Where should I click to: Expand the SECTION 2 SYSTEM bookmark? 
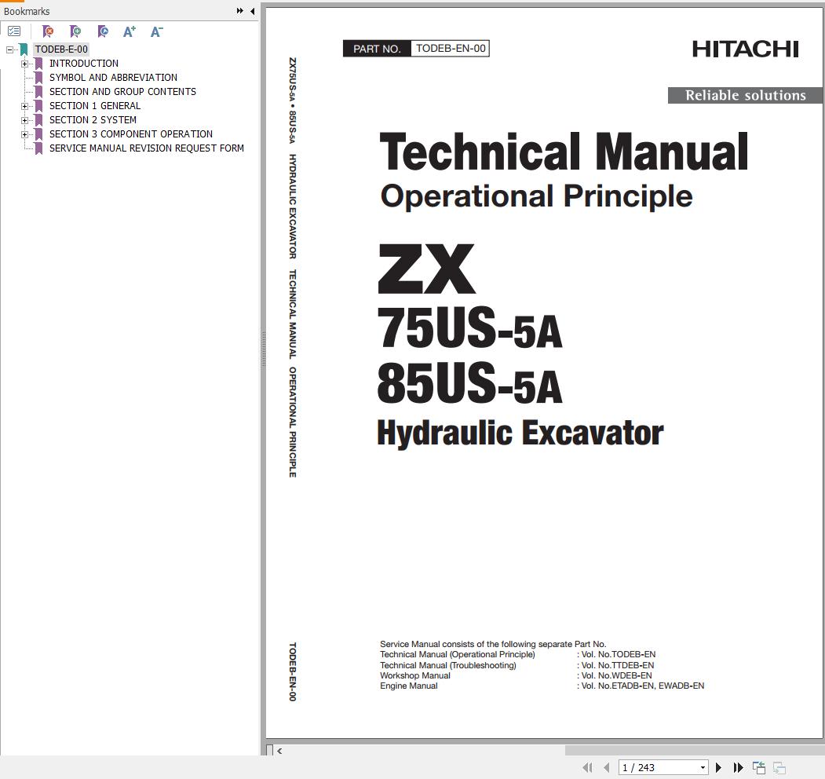click(x=24, y=119)
